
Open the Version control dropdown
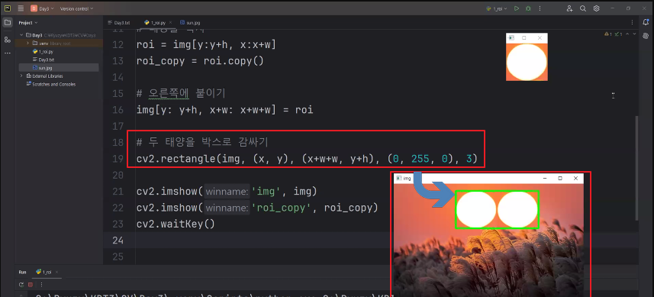(77, 8)
